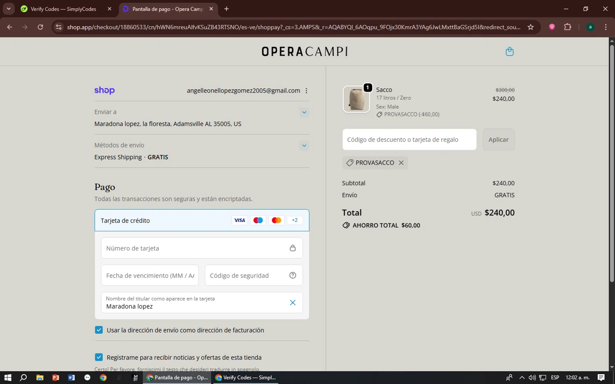This screenshot has width=615, height=384.
Task: Click the email angelleonellopezgomez2005@gmail.com
Action: click(244, 90)
